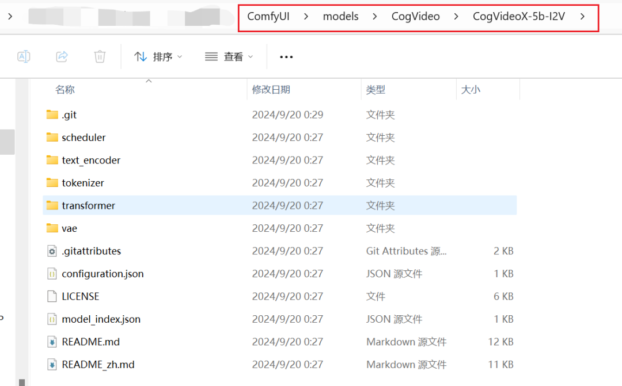This screenshot has width=622, height=386.
Task: Select the 'model_index.json' file name
Action: pos(101,319)
